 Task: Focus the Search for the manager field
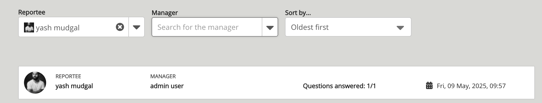207,27
